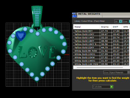
Task: Click the 35.98 grams value
Action: (x=104, y=64)
